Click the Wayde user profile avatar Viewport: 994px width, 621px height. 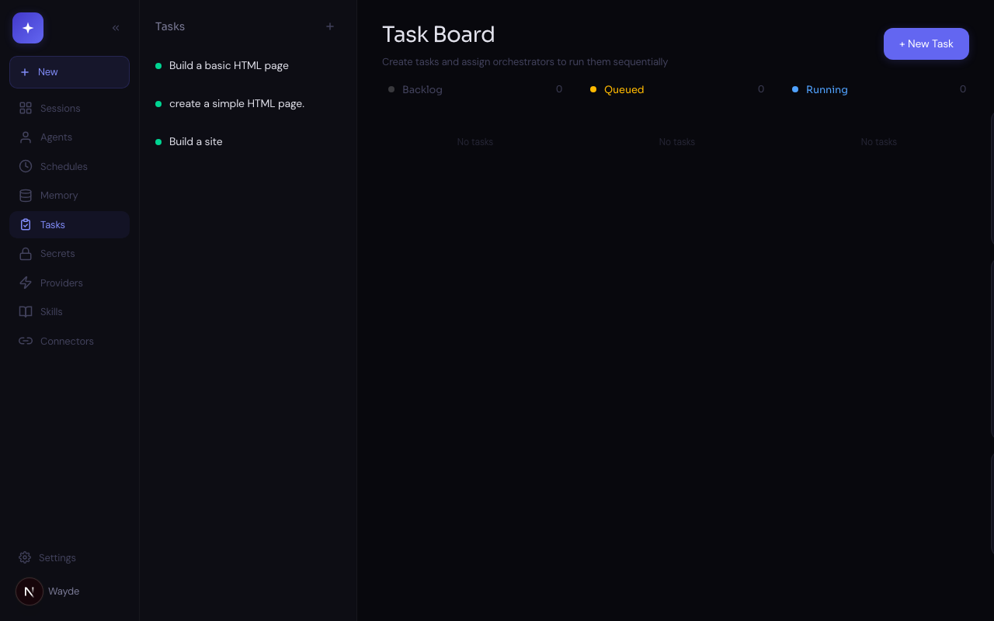[30, 592]
